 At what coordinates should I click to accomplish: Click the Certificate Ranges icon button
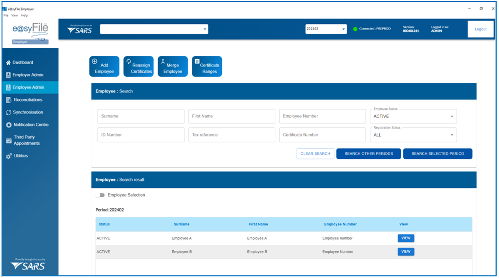pyautogui.click(x=197, y=62)
